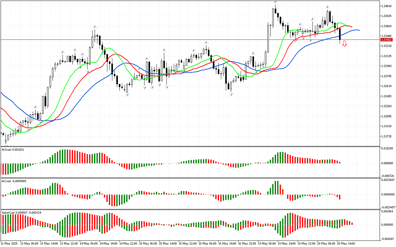
Task: Click the 20 May 14:00 time label
Action: click(346, 243)
